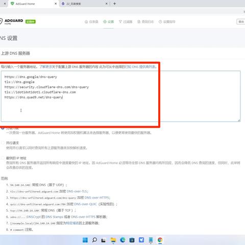Click the green protection status badge
The width and height of the screenshot is (245, 245).
31,21
